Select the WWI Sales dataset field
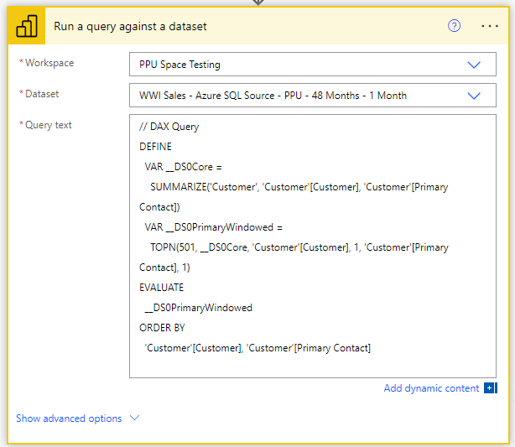 pos(313,96)
